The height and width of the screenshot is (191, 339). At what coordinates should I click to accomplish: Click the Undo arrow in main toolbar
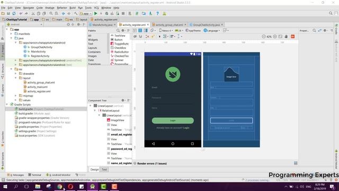(21, 13)
